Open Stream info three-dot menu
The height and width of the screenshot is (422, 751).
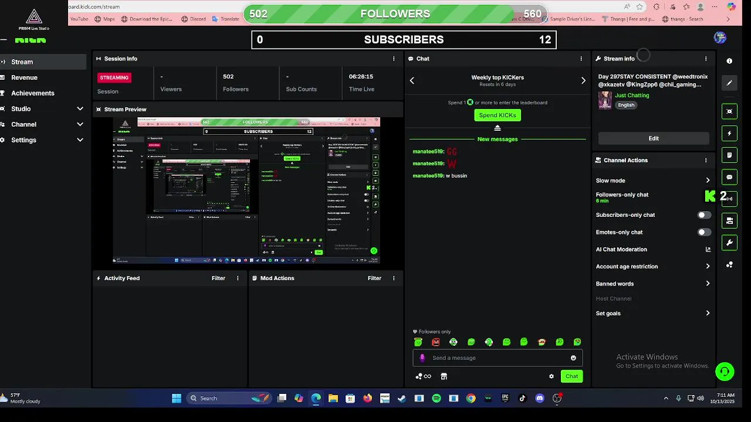coord(706,59)
